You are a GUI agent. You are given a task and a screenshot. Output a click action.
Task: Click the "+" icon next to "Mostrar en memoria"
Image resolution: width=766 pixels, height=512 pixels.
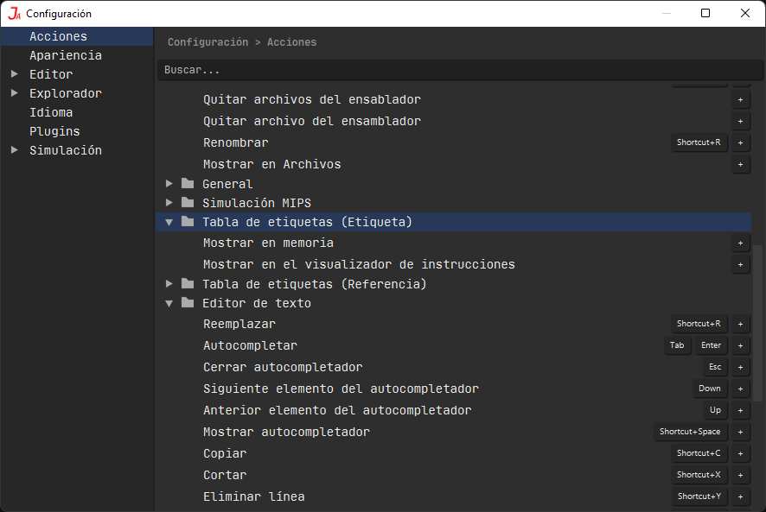741,243
